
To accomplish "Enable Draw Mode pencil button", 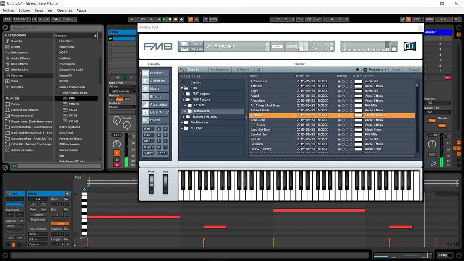I will [403, 19].
